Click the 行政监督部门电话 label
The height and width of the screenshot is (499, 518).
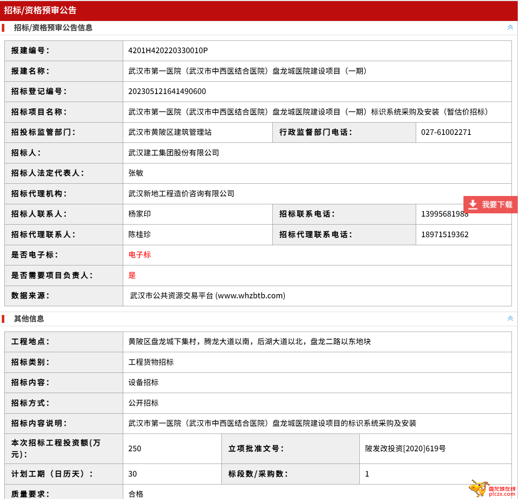315,132
